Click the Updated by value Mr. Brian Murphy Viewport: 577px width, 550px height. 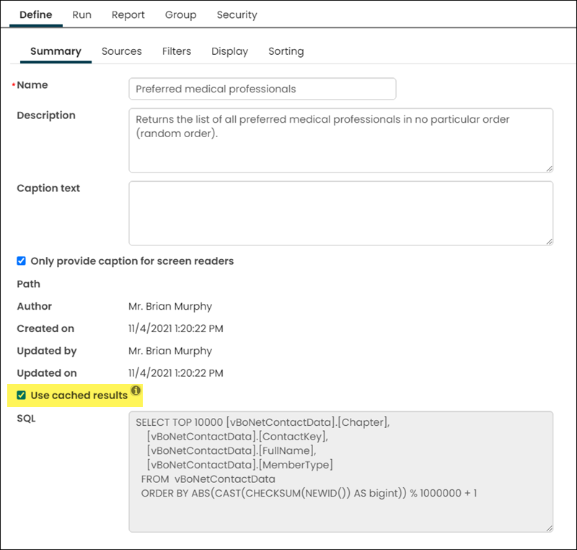click(x=170, y=351)
